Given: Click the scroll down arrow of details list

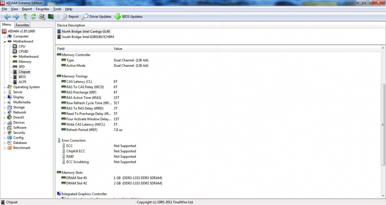Looking at the screenshot, I should (x=383, y=196).
